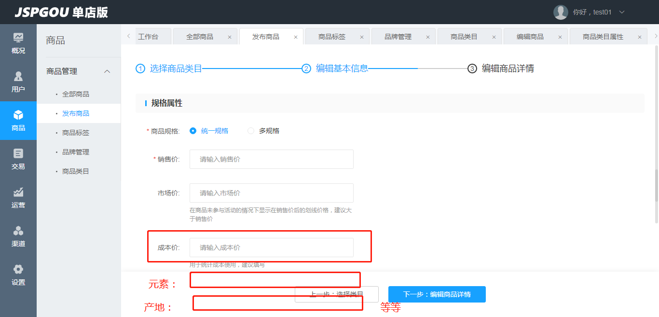Viewport: 659px width, 317px height.
Task: Click the test01 user avatar icon
Action: click(x=560, y=12)
